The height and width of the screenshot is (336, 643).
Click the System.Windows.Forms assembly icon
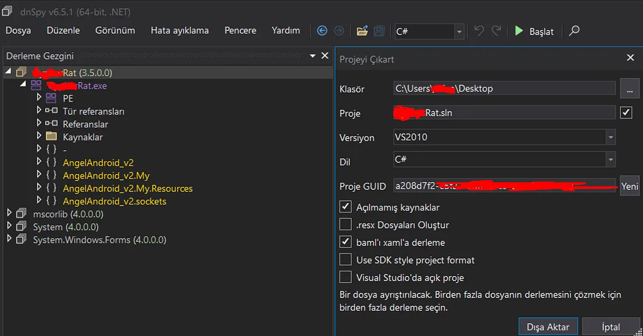tap(21, 239)
